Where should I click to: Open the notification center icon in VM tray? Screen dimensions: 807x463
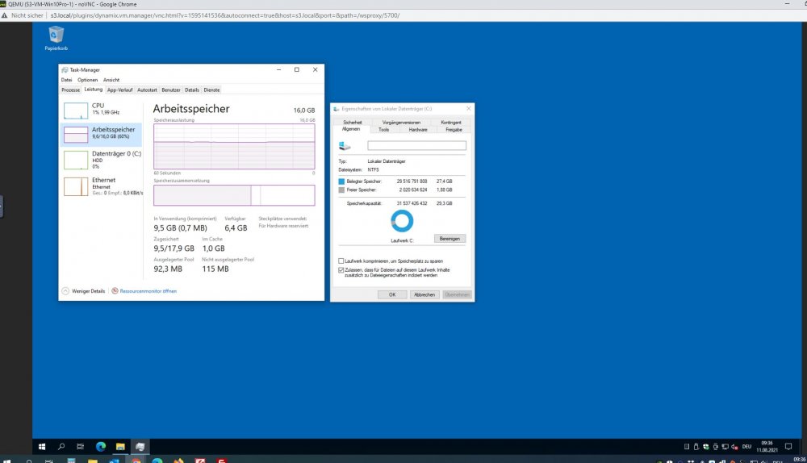click(788, 446)
